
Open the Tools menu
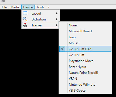tap(40, 7)
